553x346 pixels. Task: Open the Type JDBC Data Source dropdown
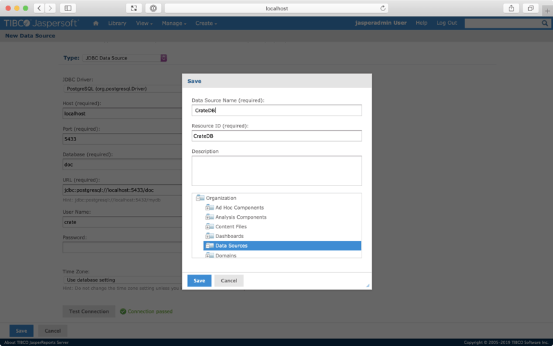(124, 58)
